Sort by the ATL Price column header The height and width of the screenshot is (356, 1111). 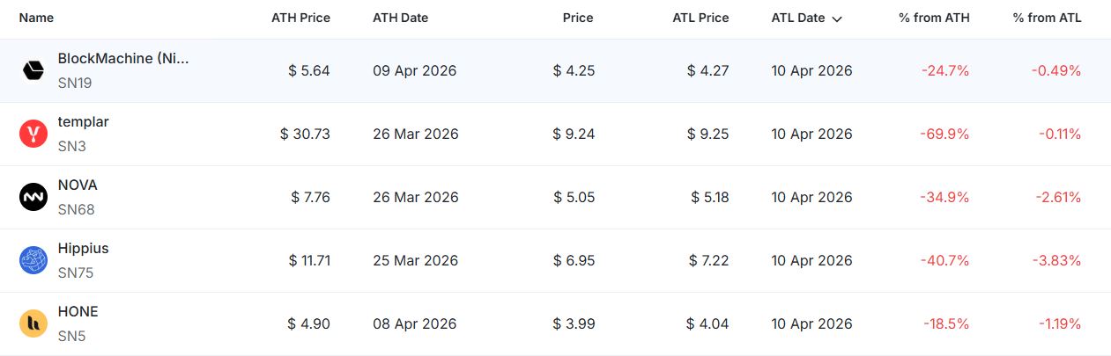[x=699, y=18]
